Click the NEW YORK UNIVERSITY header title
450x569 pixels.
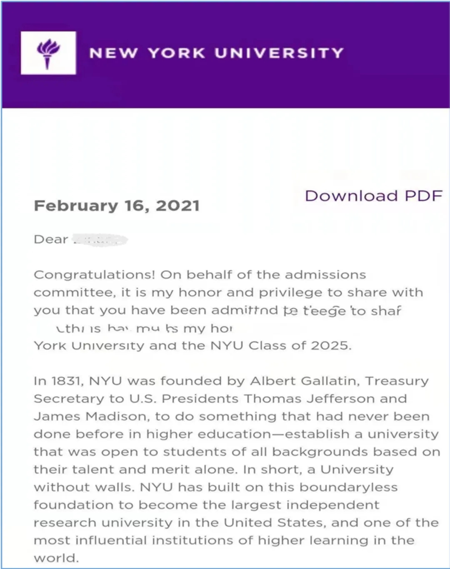[x=216, y=53]
